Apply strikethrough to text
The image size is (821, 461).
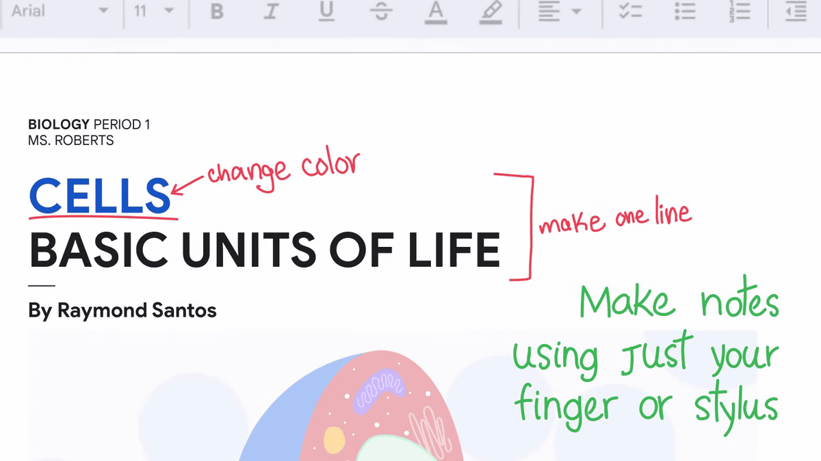(381, 12)
